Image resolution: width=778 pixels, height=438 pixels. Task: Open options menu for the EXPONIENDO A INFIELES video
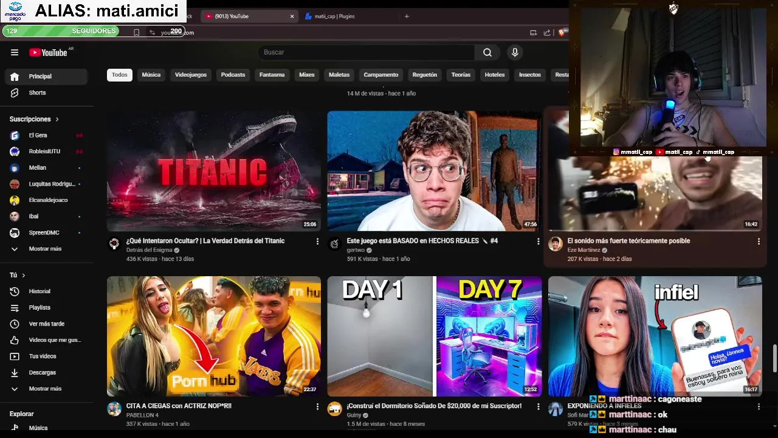(x=759, y=406)
